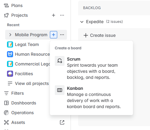
Task: Open Projects more options menu
Action: point(62,15)
